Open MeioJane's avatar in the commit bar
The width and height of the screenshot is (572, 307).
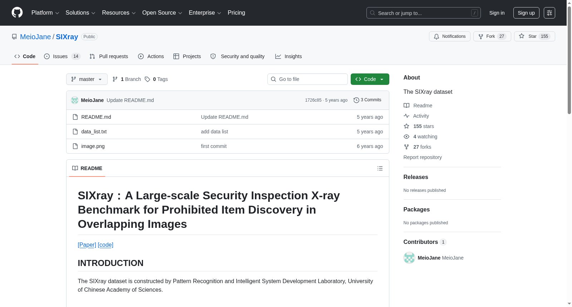pyautogui.click(x=75, y=100)
